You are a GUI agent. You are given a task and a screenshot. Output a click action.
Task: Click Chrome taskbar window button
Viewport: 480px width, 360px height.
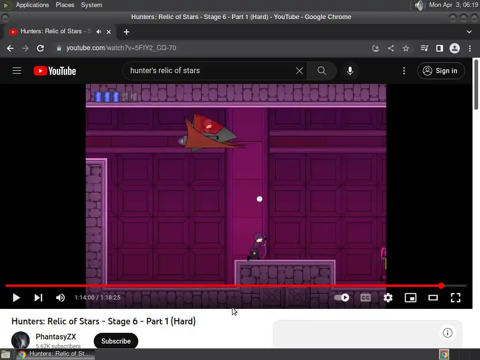point(55,354)
